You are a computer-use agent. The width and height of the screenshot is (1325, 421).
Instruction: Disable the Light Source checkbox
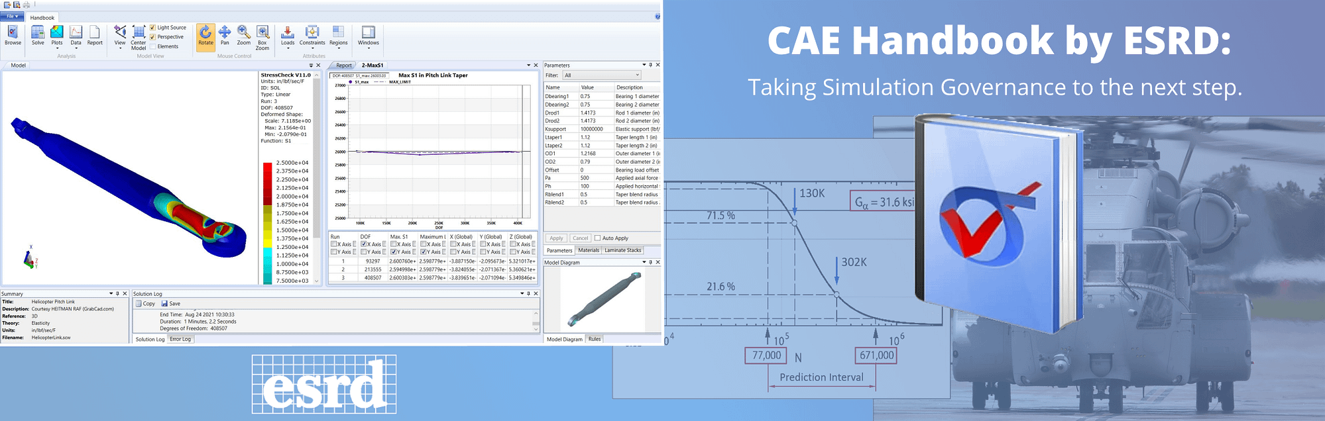click(x=153, y=28)
